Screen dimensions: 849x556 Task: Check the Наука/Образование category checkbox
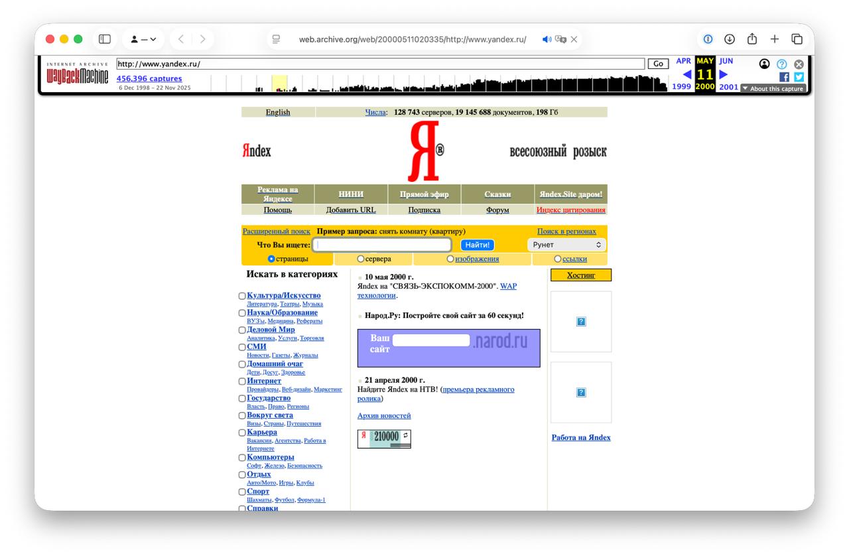coord(242,313)
